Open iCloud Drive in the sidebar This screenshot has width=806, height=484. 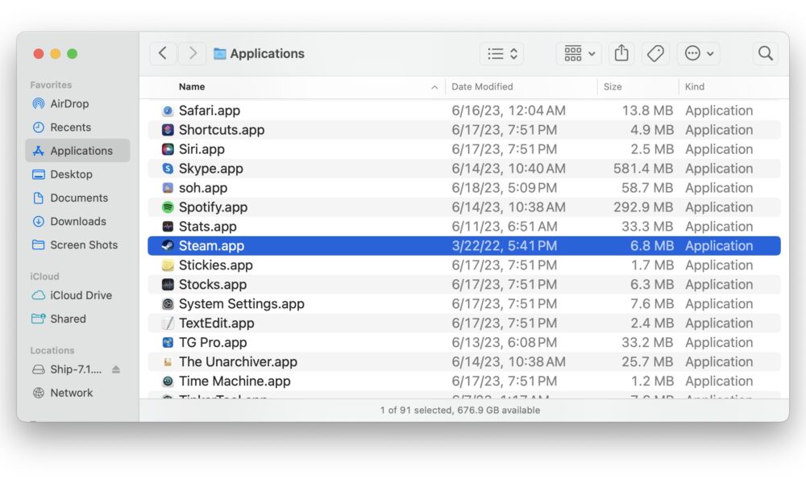pyautogui.click(x=77, y=295)
